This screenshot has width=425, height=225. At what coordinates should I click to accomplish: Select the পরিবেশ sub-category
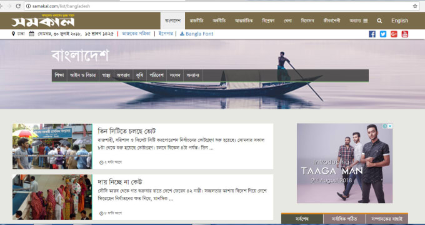point(157,76)
